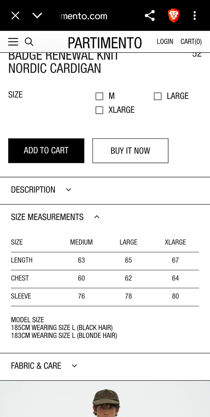Click the BUY IT NOW button

(130, 151)
